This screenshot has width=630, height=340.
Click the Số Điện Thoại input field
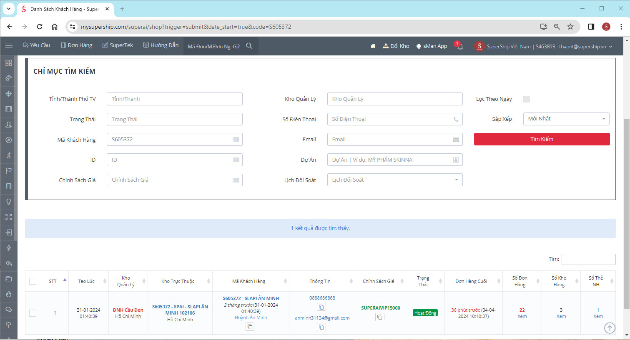point(395,119)
